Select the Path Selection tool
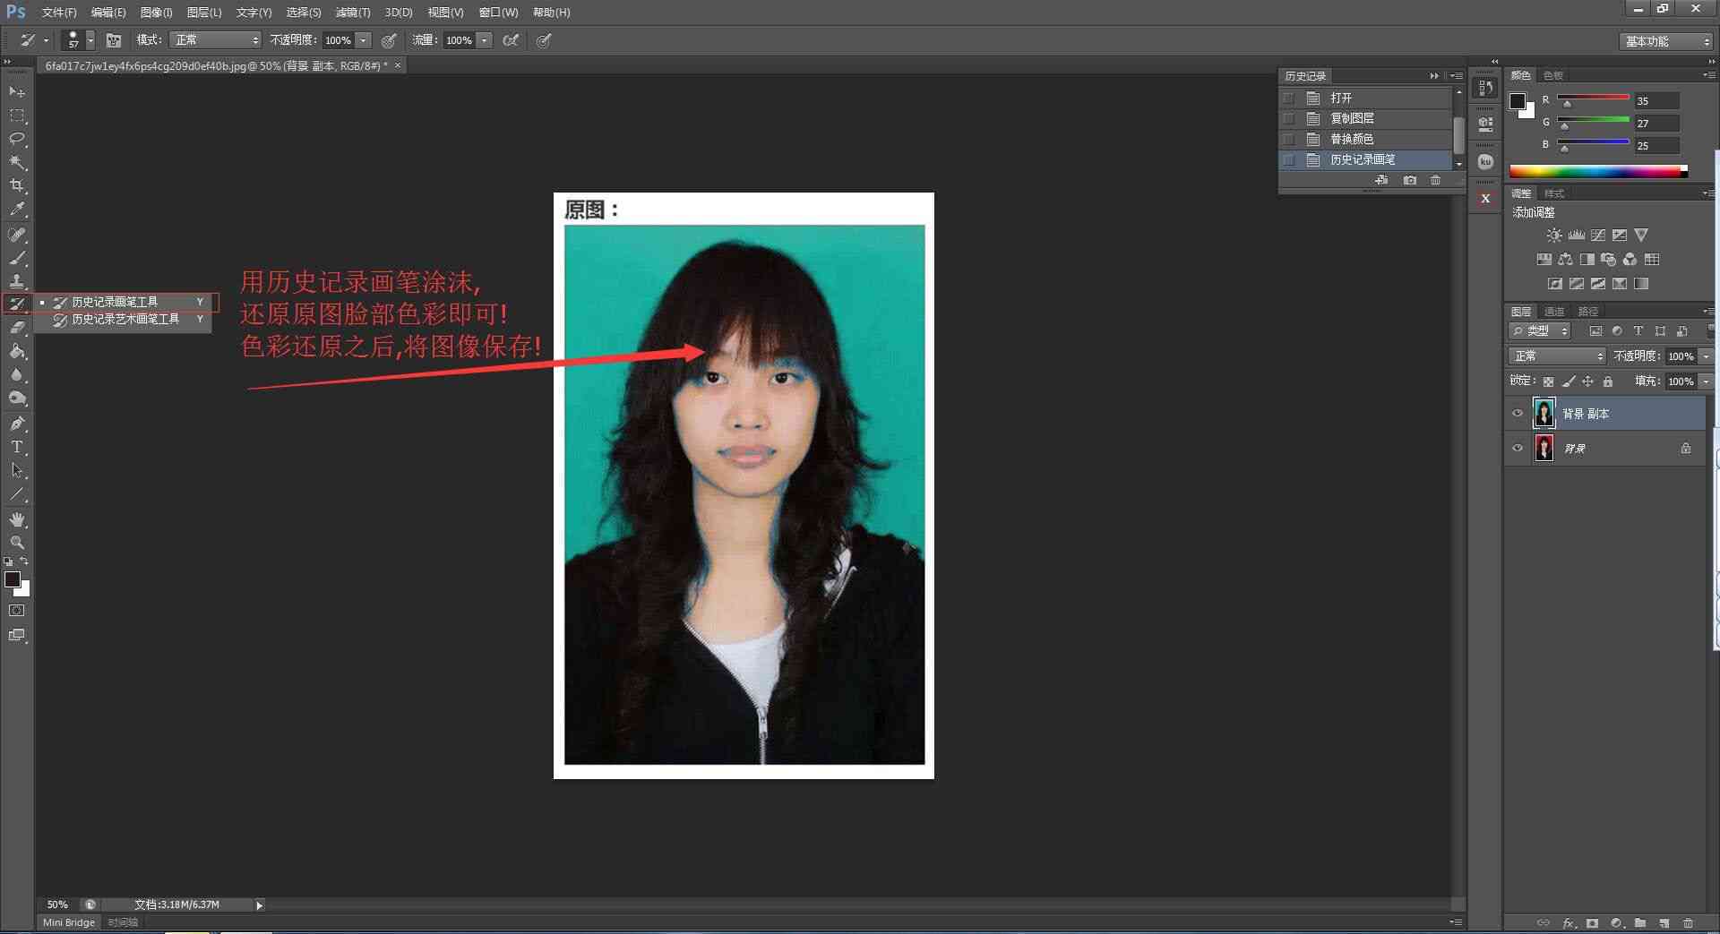 click(x=17, y=470)
